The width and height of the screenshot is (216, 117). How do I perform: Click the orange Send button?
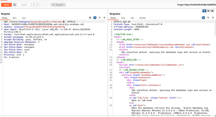point(6,5)
